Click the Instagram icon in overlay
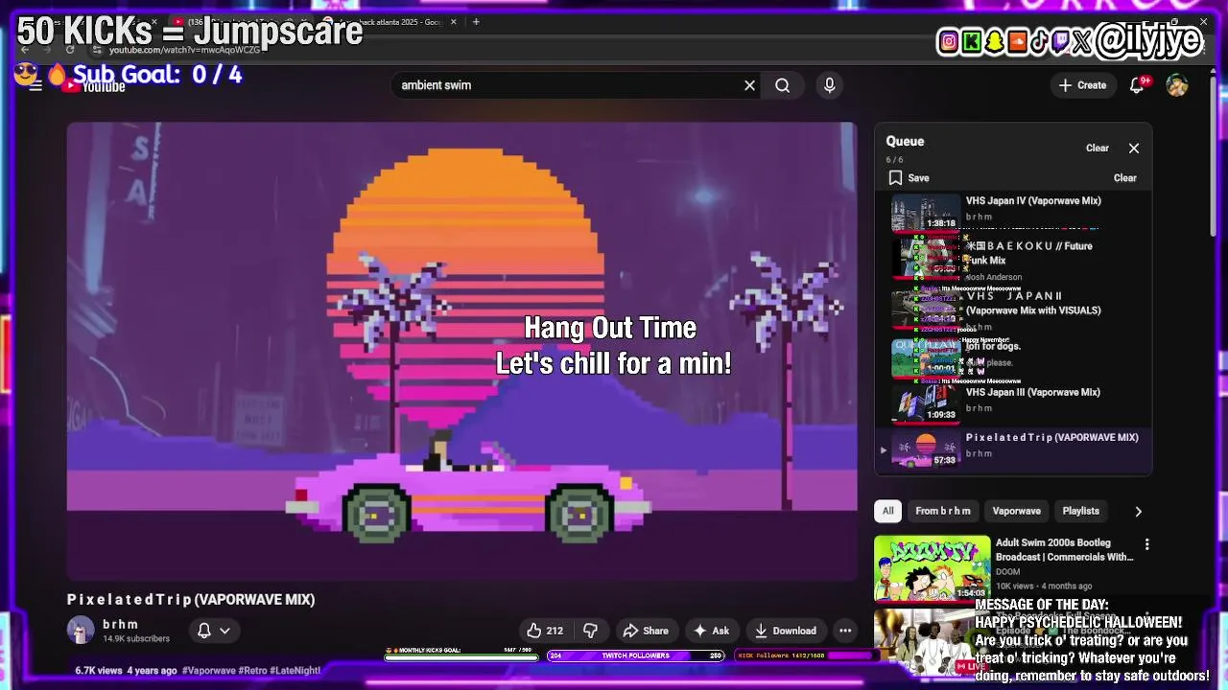 point(949,41)
